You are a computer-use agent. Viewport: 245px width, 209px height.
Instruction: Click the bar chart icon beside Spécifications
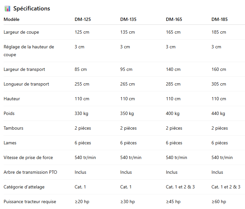pyautogui.click(x=7, y=8)
